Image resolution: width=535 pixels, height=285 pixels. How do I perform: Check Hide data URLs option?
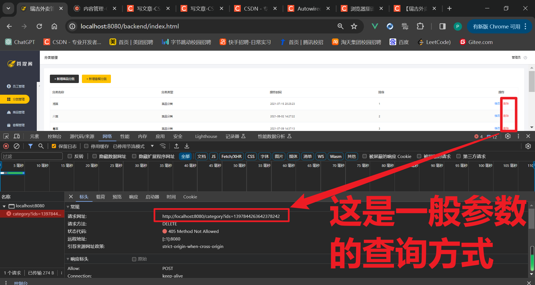(x=94, y=156)
